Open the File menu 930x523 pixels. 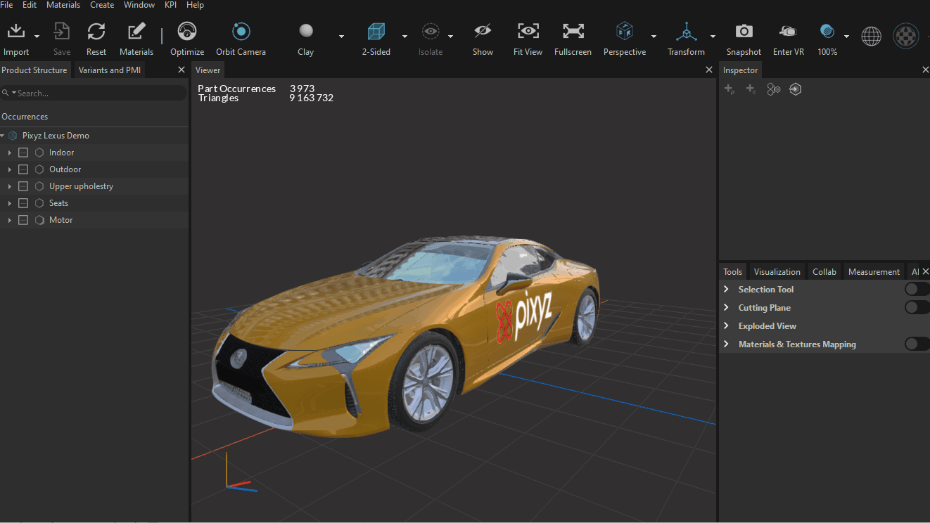click(x=6, y=5)
